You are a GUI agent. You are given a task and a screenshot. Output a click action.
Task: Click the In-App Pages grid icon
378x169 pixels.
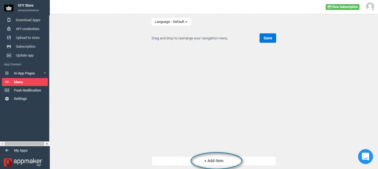point(7,73)
